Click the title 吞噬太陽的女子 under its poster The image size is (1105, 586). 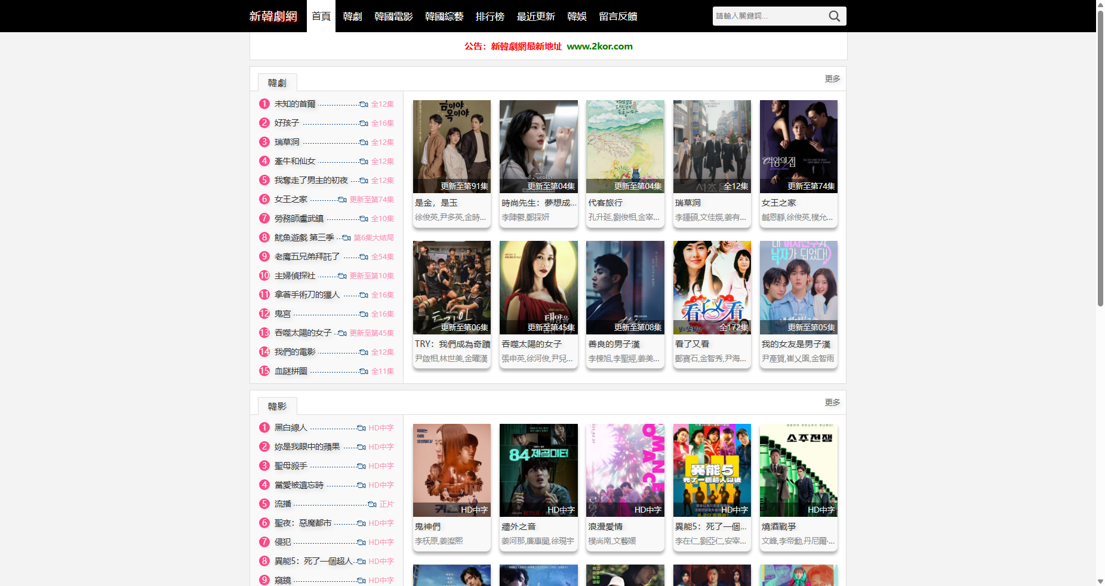pyautogui.click(x=531, y=344)
